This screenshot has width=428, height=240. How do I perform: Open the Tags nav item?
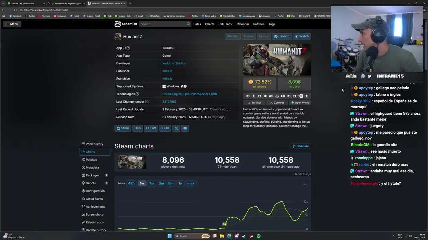coord(272,24)
